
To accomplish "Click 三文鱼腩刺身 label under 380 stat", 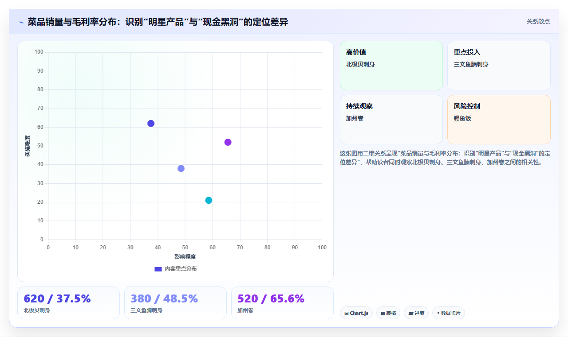I will point(146,310).
